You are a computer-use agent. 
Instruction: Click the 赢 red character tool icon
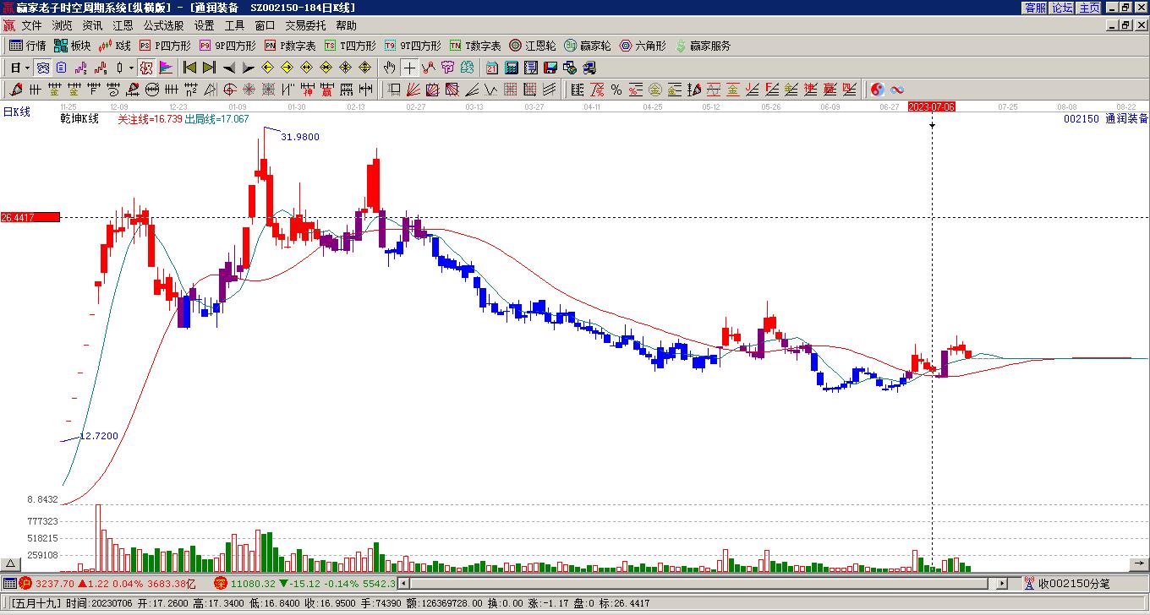(x=326, y=90)
